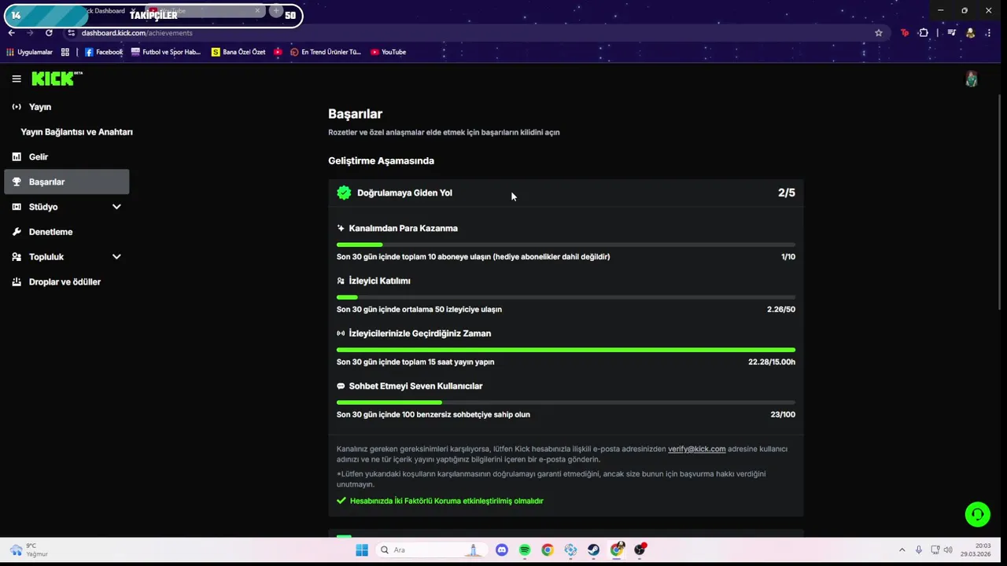Select the Başarılar sidebar item
1007x566 pixels.
[x=66, y=182]
